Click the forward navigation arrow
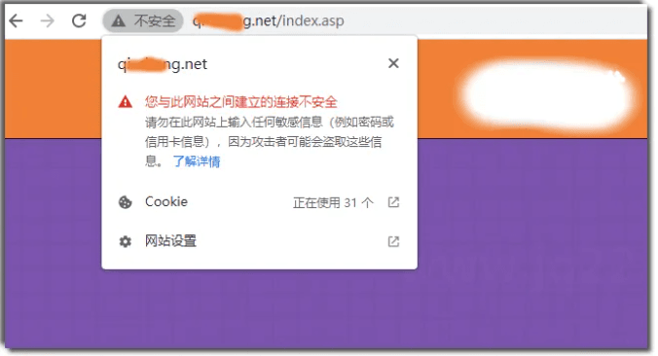The image size is (658, 356). tap(48, 20)
